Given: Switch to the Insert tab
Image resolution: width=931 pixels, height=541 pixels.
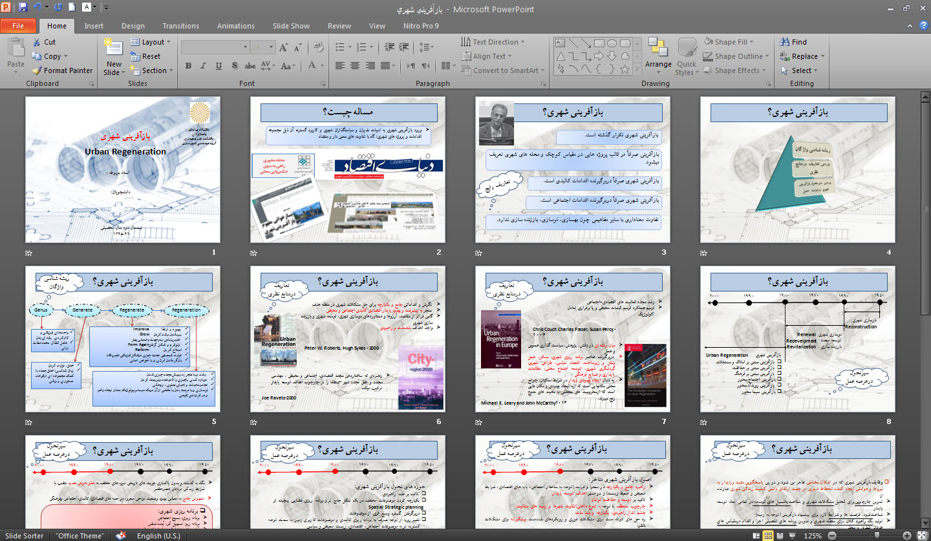Looking at the screenshot, I should click(94, 26).
